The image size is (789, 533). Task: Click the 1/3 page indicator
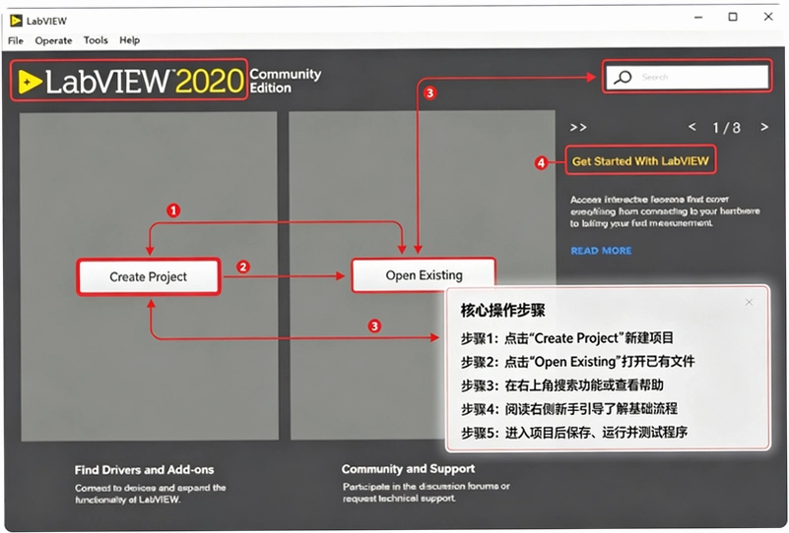tap(727, 128)
